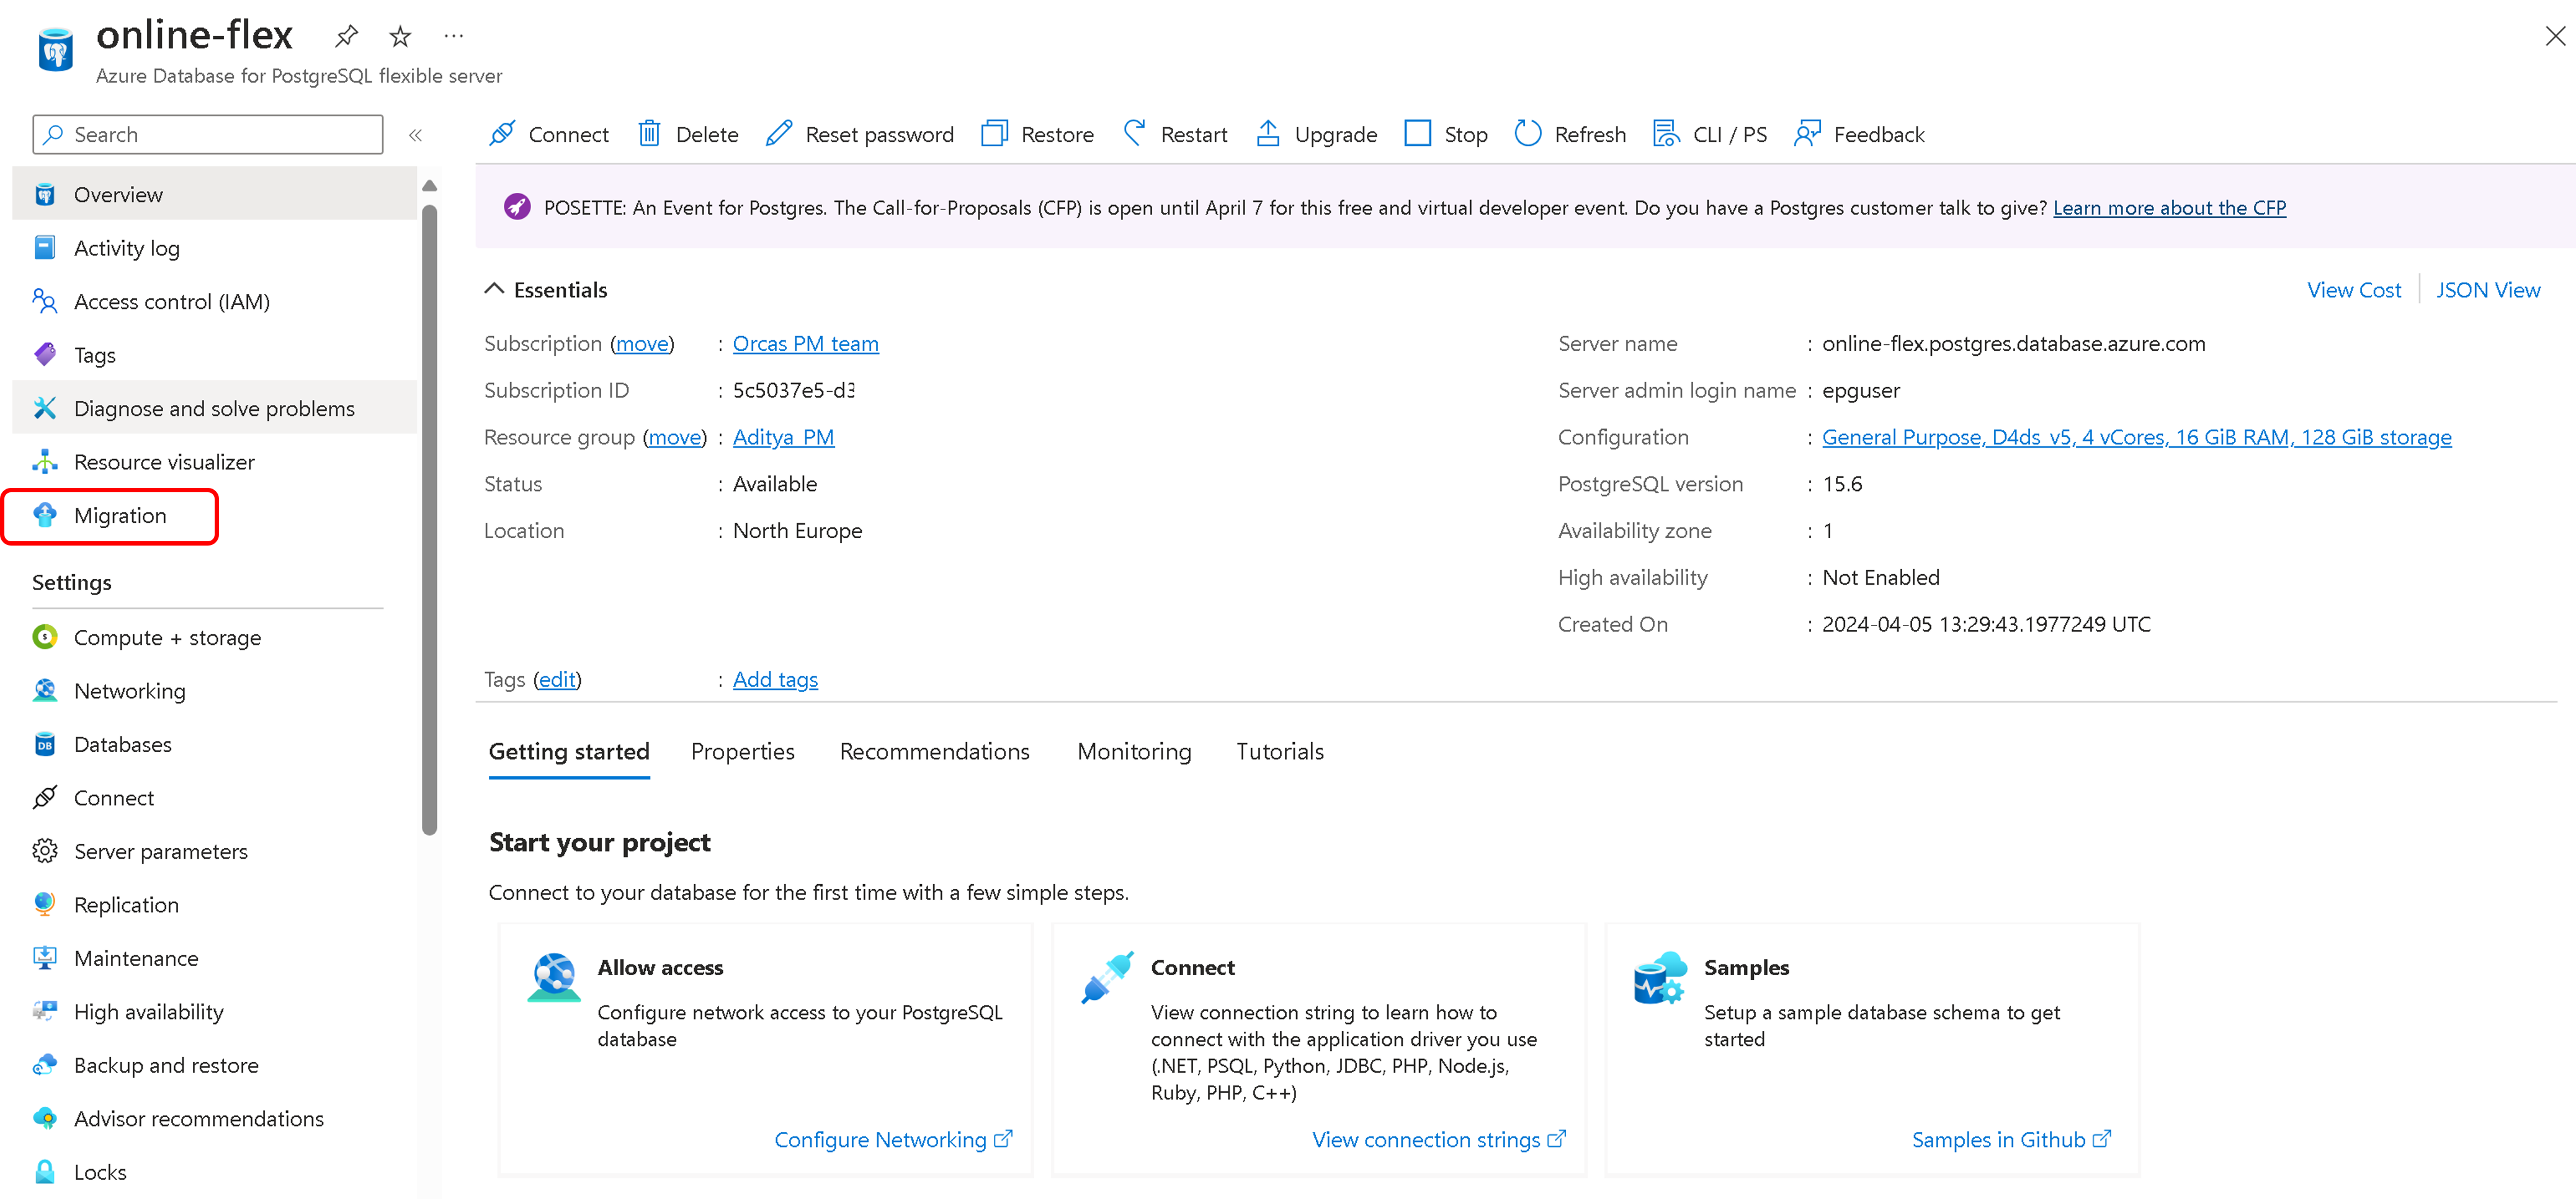Click the Maintenance monitor icon
Screen dimensions: 2576x1199
click(45, 958)
